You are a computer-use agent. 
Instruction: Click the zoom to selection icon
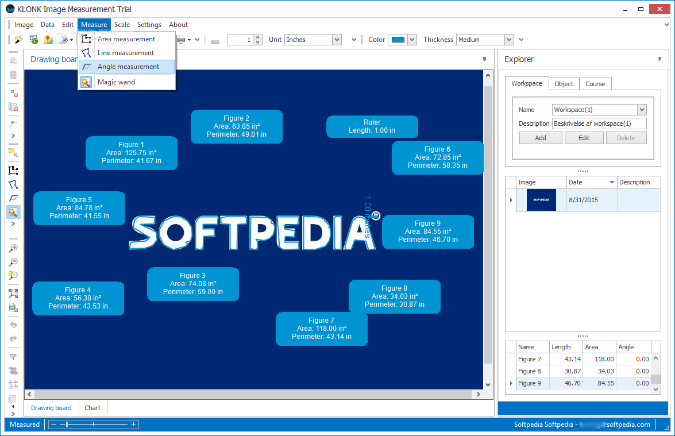[13, 276]
